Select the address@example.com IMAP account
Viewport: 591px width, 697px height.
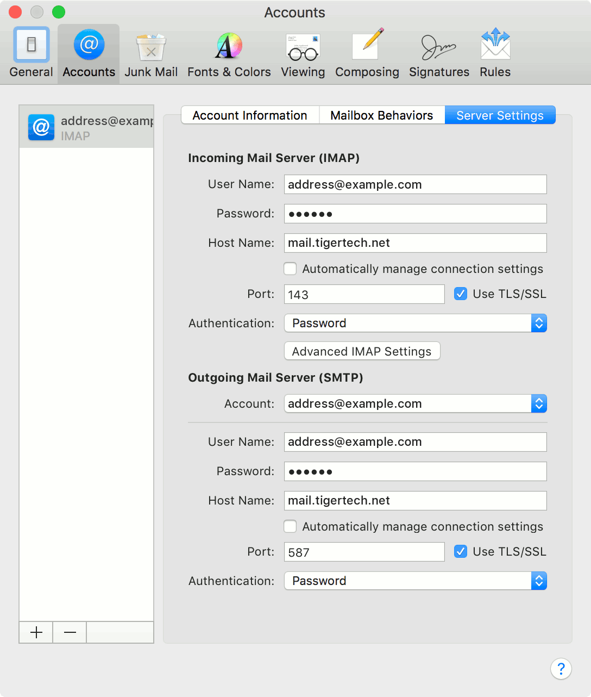click(x=86, y=127)
